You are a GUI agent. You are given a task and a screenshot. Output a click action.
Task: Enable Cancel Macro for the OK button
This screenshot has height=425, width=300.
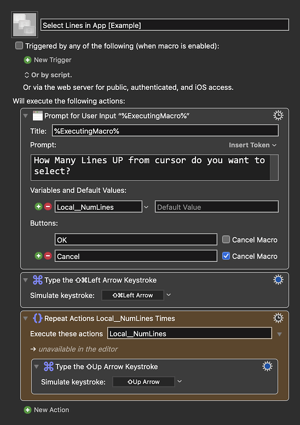(x=226, y=239)
